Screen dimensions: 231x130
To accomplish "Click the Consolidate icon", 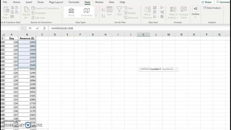I will click(162, 8).
